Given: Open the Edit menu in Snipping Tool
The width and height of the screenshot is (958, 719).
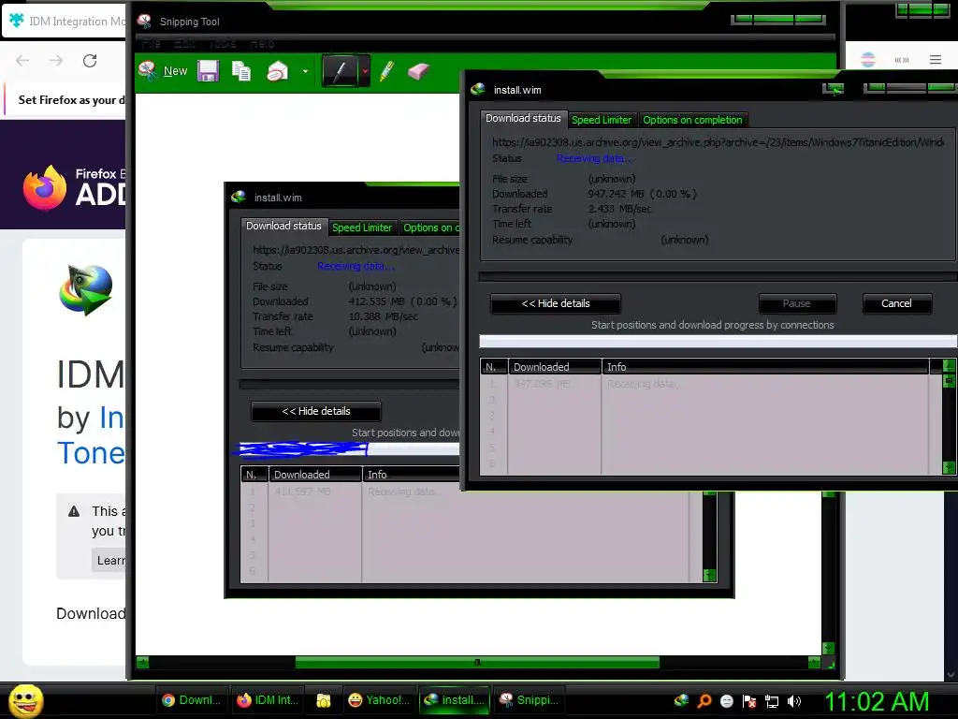Looking at the screenshot, I should [184, 43].
